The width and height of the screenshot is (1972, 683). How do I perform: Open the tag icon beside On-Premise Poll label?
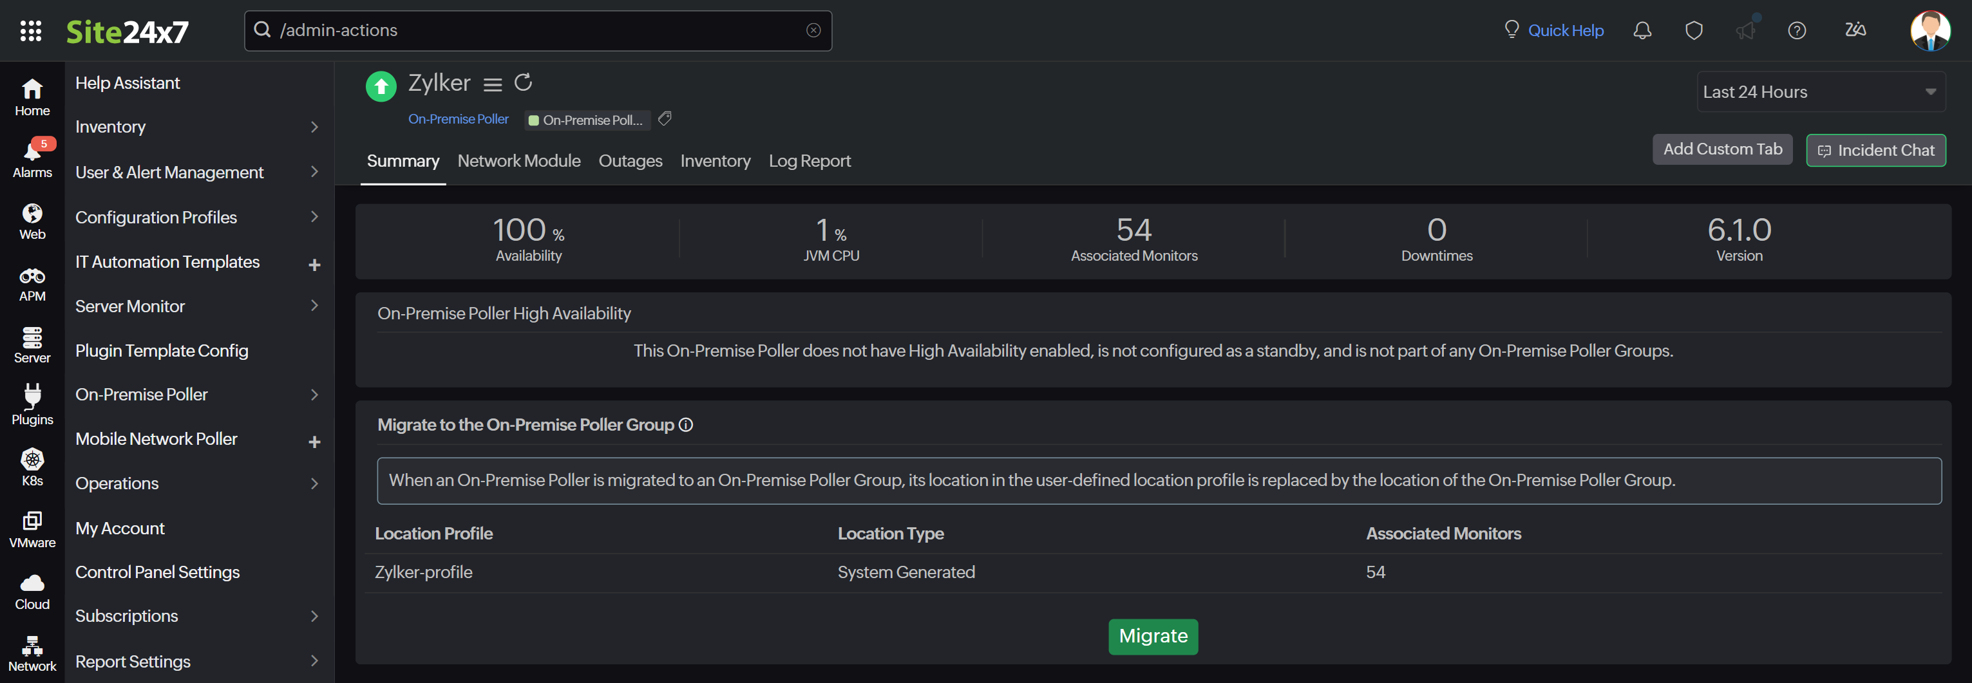click(x=664, y=118)
